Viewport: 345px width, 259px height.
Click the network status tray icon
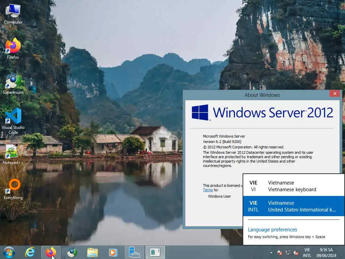tap(288, 253)
